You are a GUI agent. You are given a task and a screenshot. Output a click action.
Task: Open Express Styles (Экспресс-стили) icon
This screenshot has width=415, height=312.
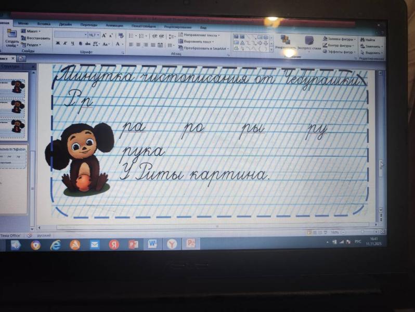(x=309, y=42)
